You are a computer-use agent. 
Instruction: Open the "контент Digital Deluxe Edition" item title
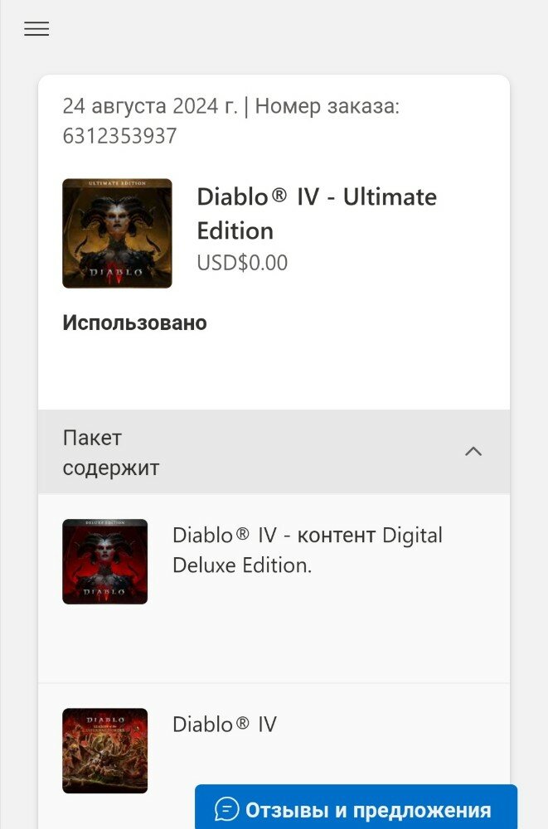coord(308,550)
